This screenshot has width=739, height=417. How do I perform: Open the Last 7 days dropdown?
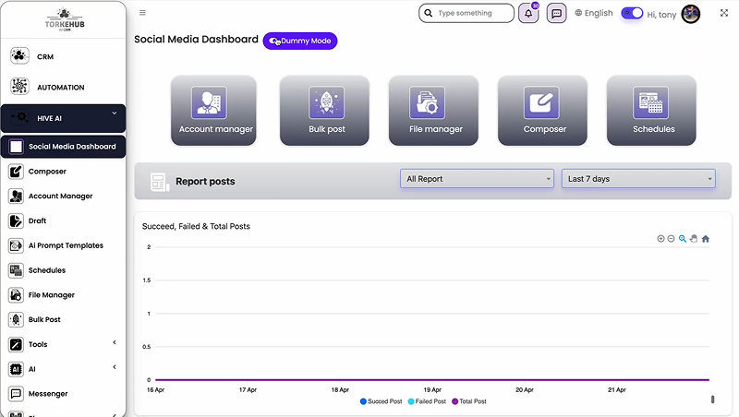(638, 179)
